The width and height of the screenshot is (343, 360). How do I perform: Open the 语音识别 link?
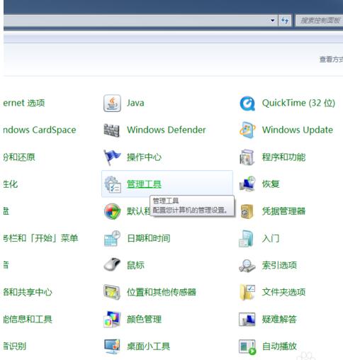[x=14, y=347]
